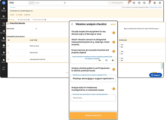Open the shopping cart icon in header
This screenshot has width=166, height=120.
coord(144,3)
